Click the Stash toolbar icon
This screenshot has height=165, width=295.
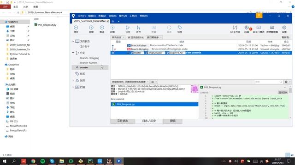tap(153, 29)
